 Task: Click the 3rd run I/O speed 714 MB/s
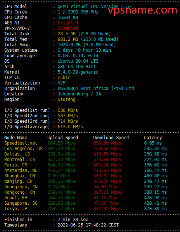(x=68, y=121)
